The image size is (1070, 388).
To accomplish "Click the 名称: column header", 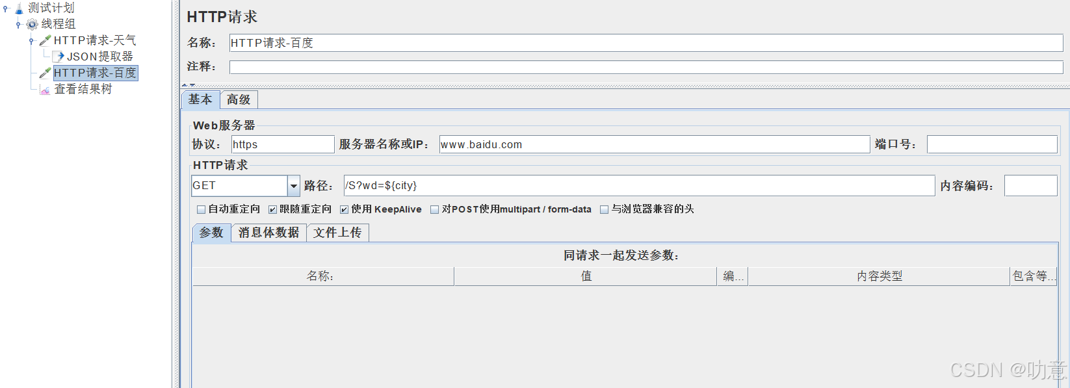I will pyautogui.click(x=323, y=276).
